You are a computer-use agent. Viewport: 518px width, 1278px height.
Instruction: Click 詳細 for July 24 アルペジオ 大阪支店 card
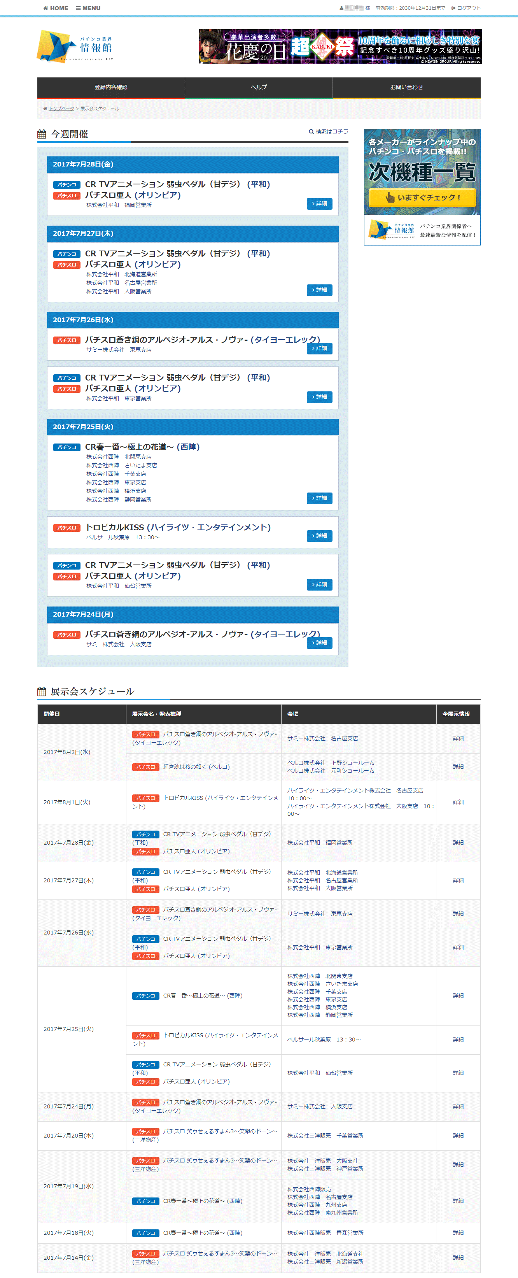(x=319, y=643)
